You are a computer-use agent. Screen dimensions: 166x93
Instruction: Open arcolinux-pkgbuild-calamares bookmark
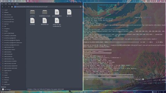[13, 43]
